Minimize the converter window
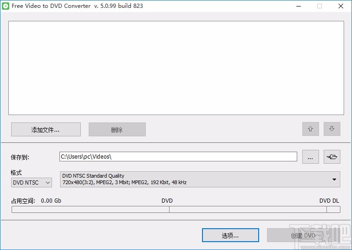 coord(299,6)
